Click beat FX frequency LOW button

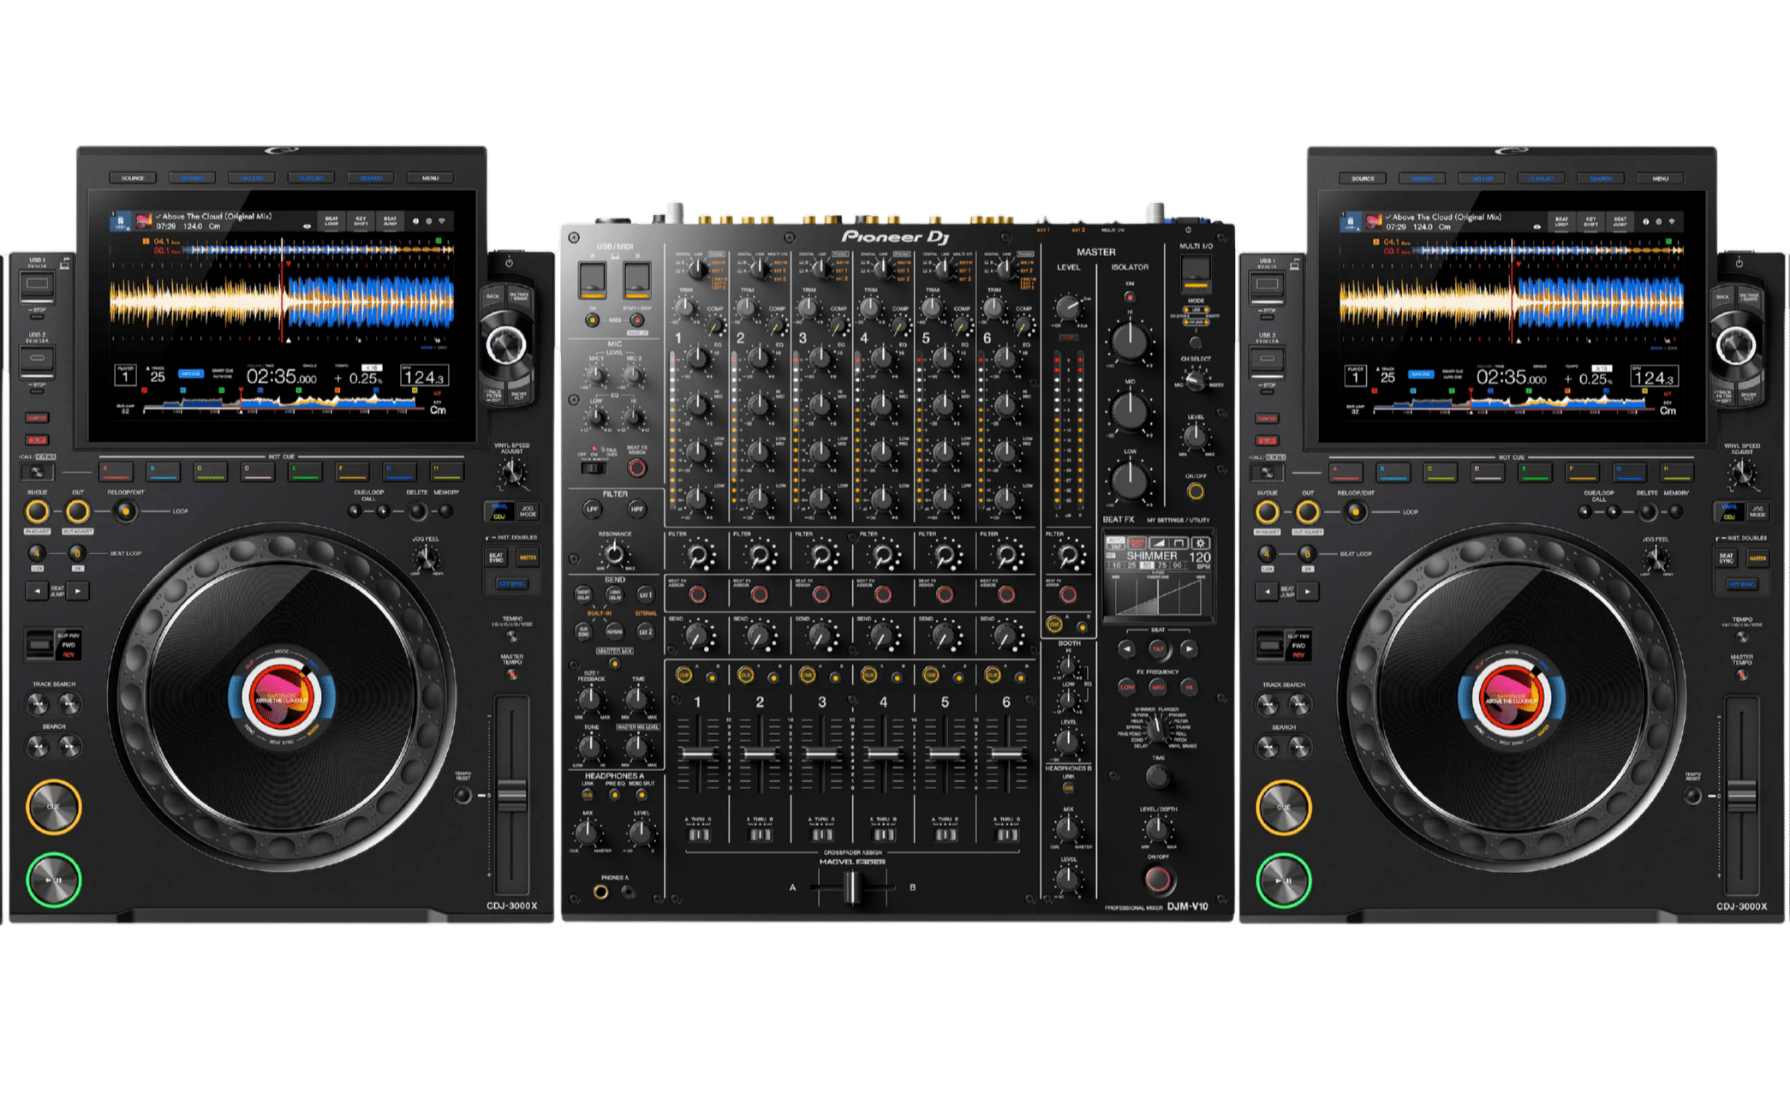1127,687
